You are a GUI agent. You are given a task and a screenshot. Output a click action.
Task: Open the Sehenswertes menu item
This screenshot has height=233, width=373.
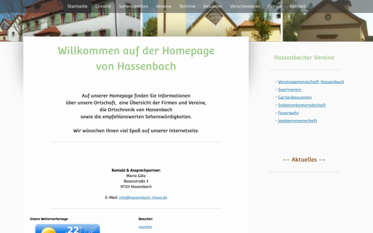point(134,6)
